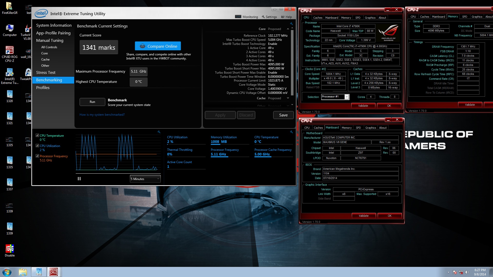This screenshot has height=277, width=493.
Task: Click the Core Voltage value 1.40039063 V
Action: [277, 89]
